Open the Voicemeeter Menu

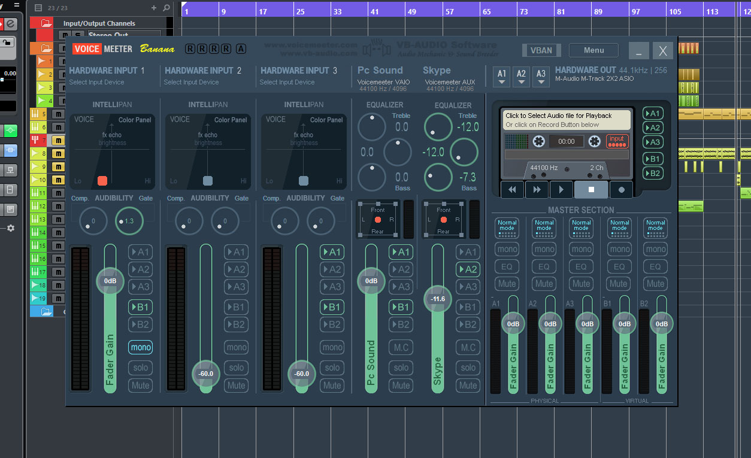click(x=593, y=50)
